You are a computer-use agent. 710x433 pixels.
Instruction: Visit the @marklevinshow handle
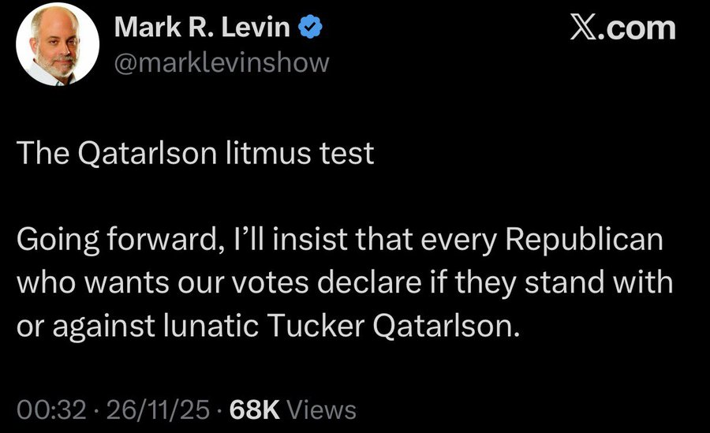(x=222, y=62)
